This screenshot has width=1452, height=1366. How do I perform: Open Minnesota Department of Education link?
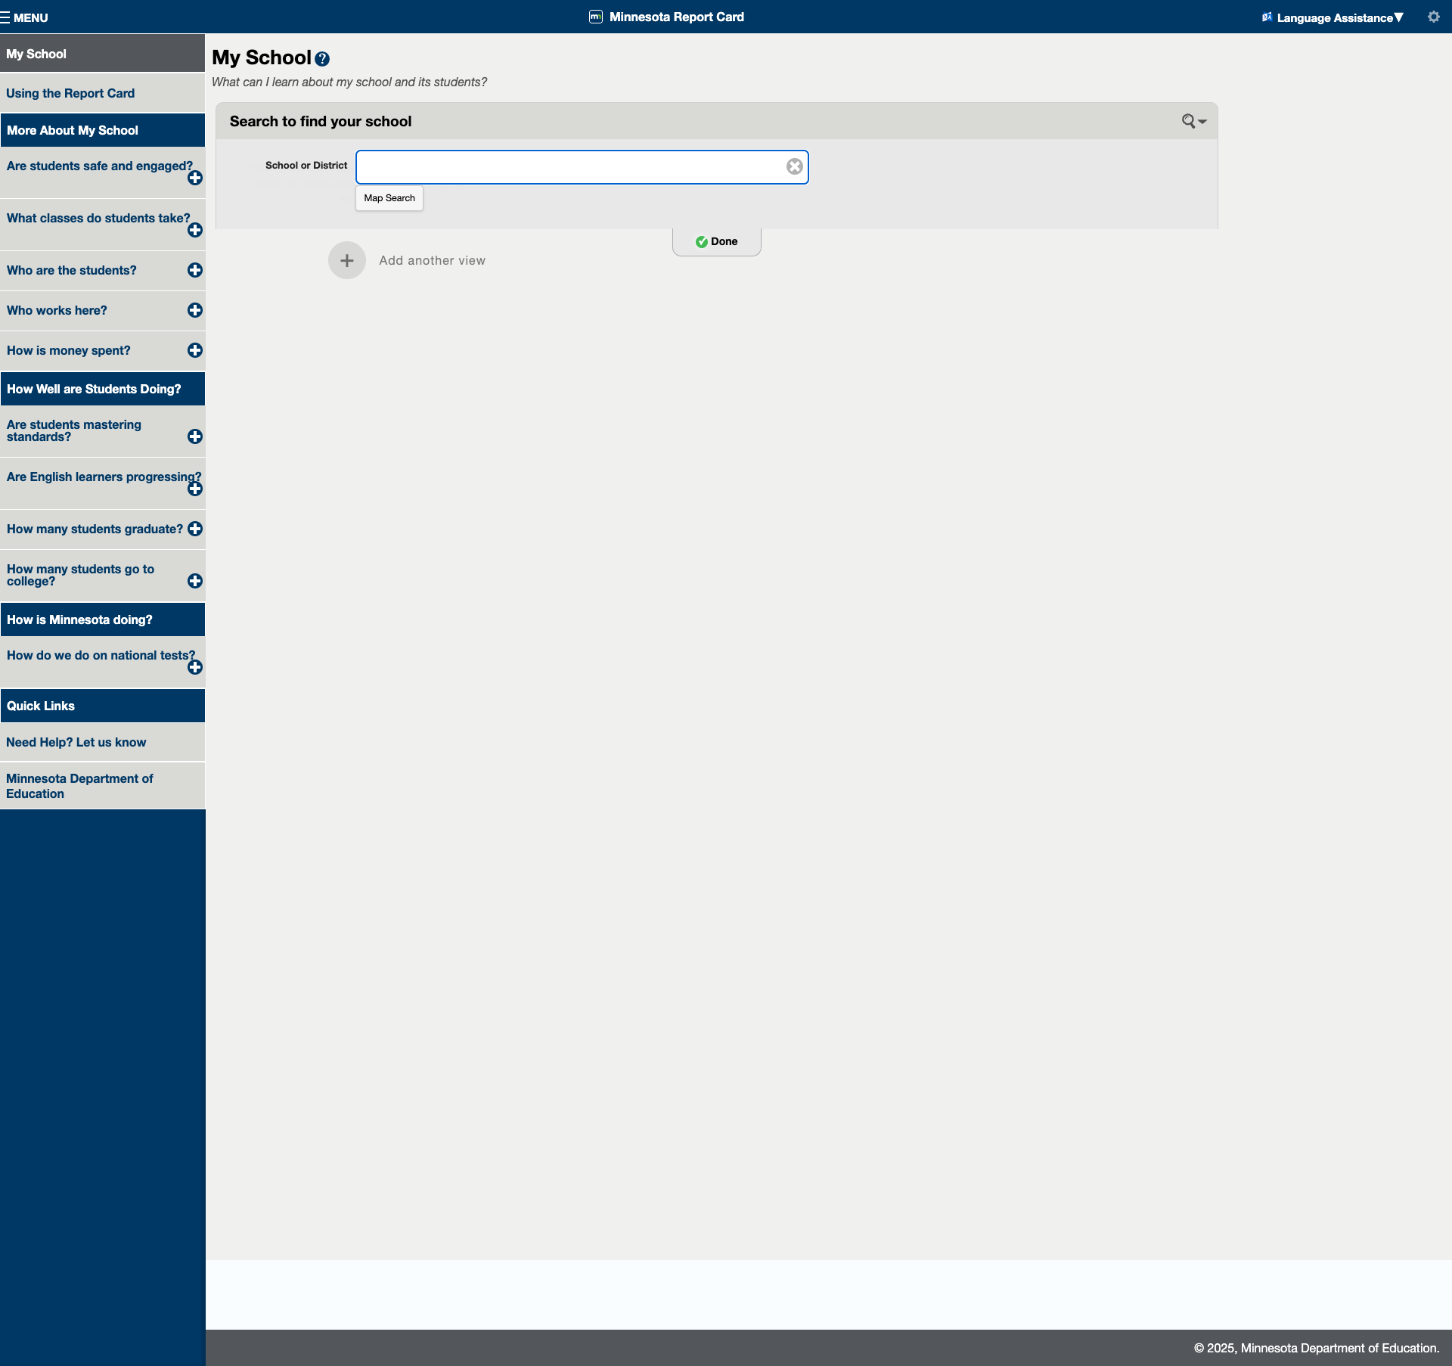102,786
